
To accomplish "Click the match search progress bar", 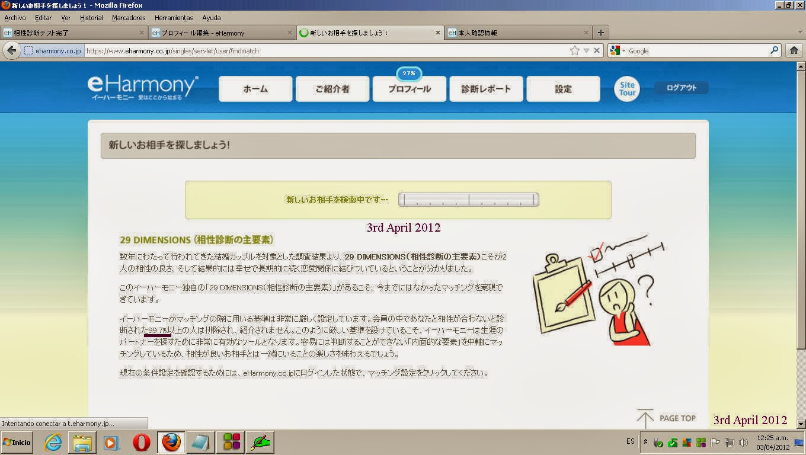I will [x=469, y=200].
